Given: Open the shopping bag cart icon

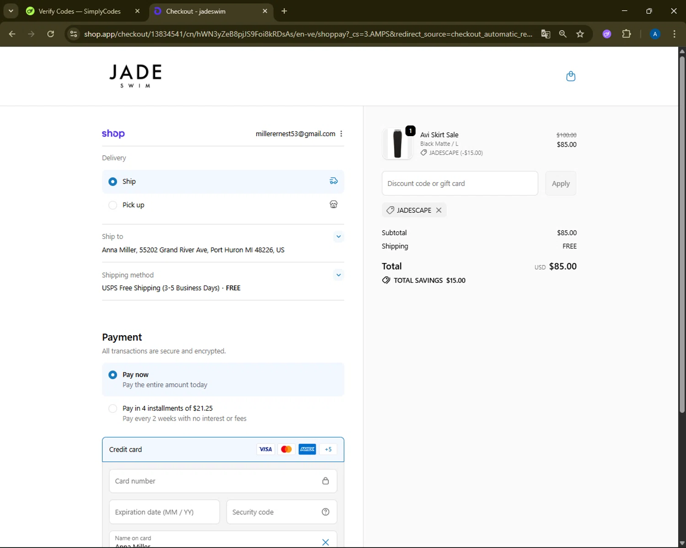Looking at the screenshot, I should click(570, 76).
